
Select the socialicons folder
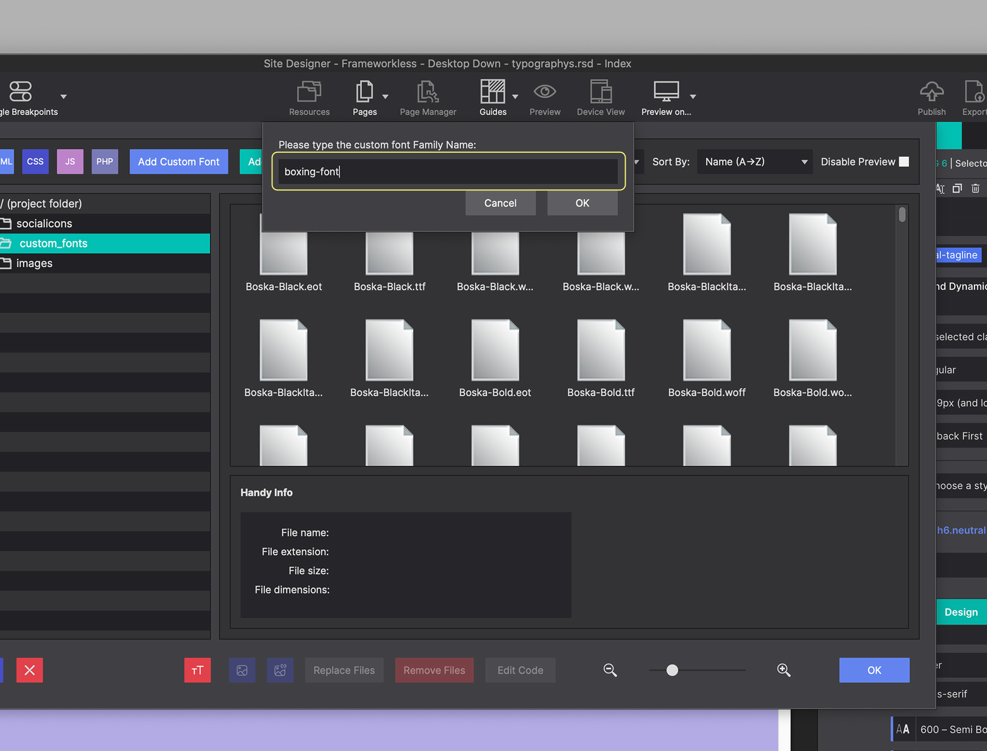[x=105, y=223]
